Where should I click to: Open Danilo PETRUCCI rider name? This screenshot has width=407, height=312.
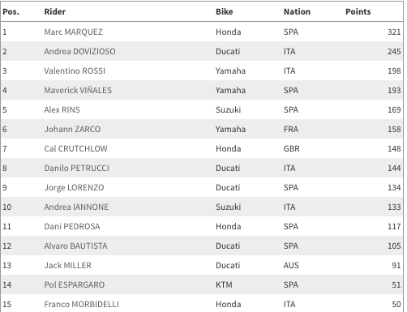(x=77, y=168)
